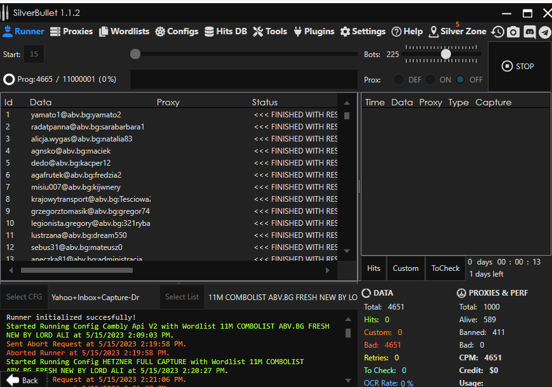Open the Discord icon link
552x387 pixels.
click(x=529, y=32)
